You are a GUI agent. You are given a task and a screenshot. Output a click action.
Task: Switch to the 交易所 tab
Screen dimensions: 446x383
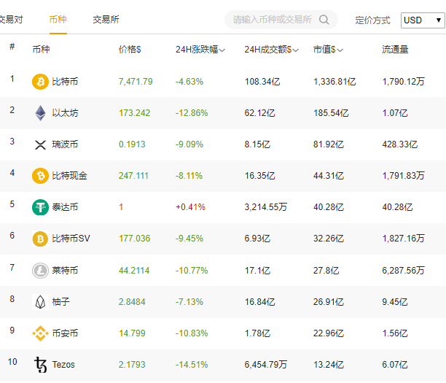(x=106, y=20)
